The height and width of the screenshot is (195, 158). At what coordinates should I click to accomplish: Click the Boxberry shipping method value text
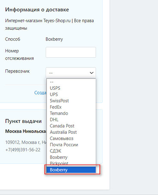pos(54,39)
